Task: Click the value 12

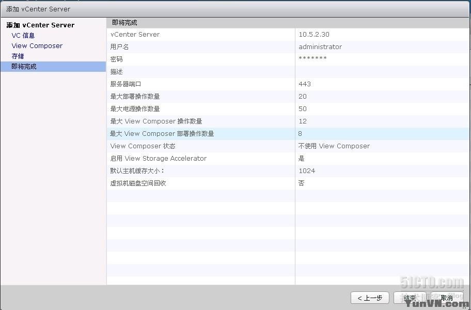Action: pos(303,121)
